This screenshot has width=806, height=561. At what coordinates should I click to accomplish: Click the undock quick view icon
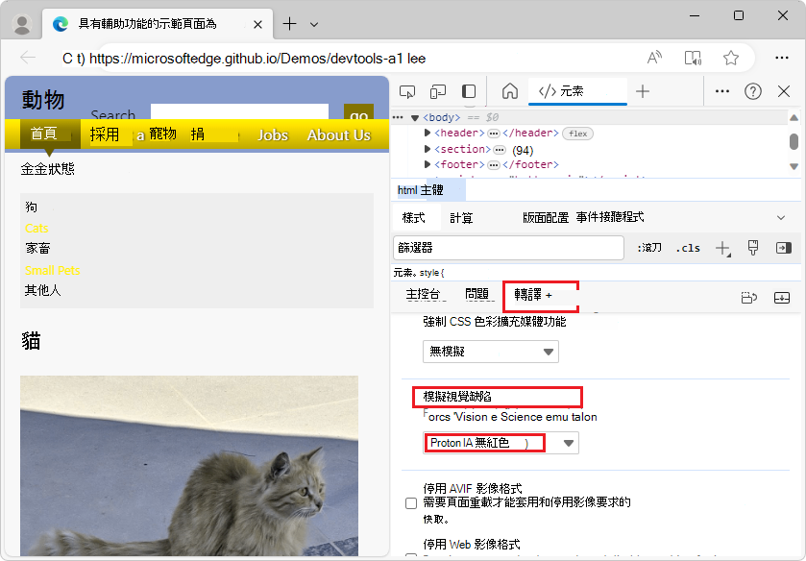[x=749, y=297]
